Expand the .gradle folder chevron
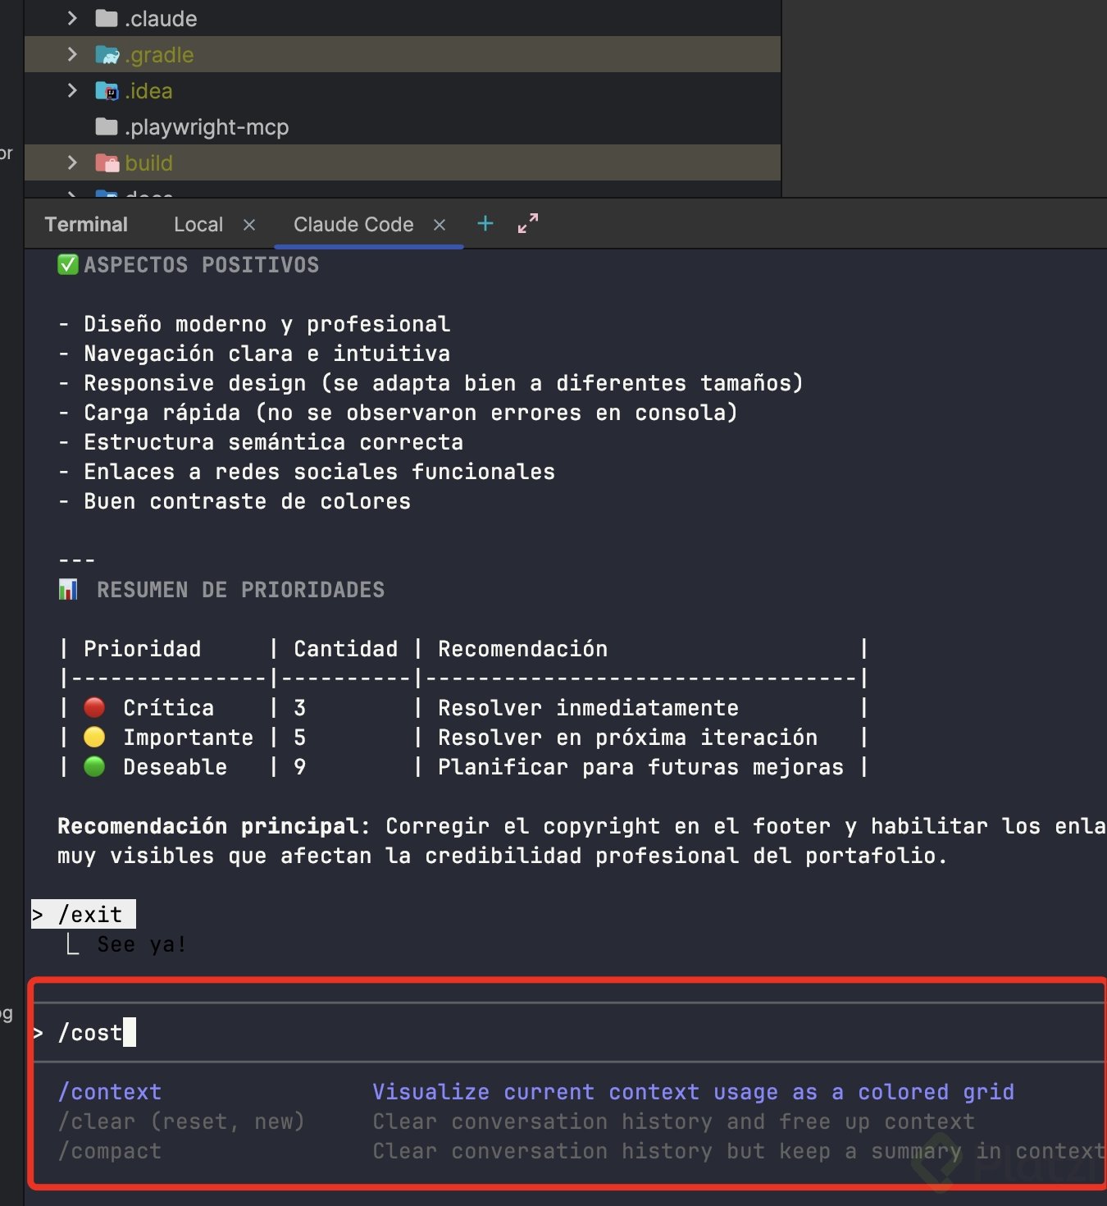Viewport: 1107px width, 1206px height. click(72, 55)
